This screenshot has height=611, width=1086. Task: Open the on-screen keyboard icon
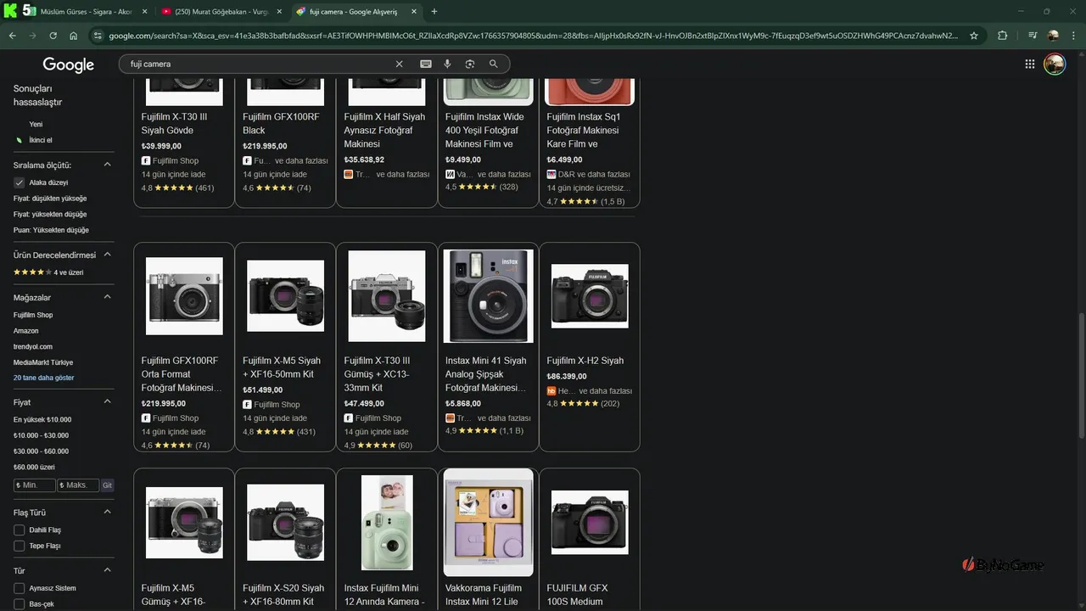[x=426, y=64]
